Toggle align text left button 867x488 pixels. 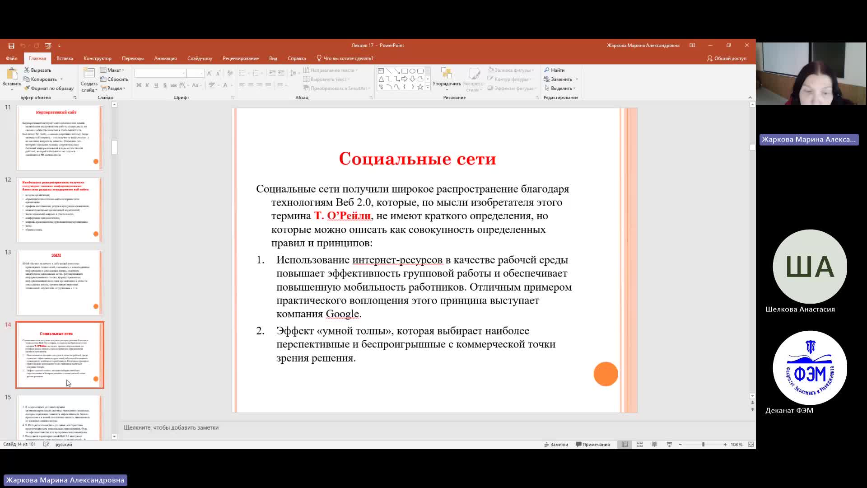point(242,85)
